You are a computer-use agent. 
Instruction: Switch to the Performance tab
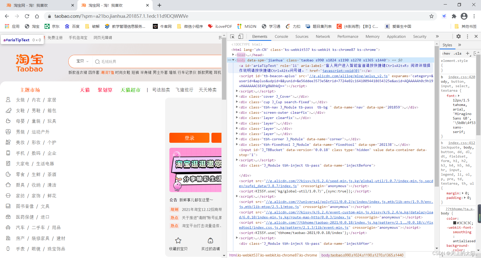click(348, 37)
